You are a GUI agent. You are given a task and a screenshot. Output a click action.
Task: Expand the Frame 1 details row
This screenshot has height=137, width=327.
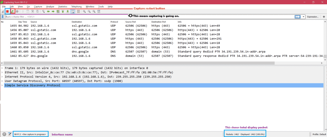coord(2,68)
